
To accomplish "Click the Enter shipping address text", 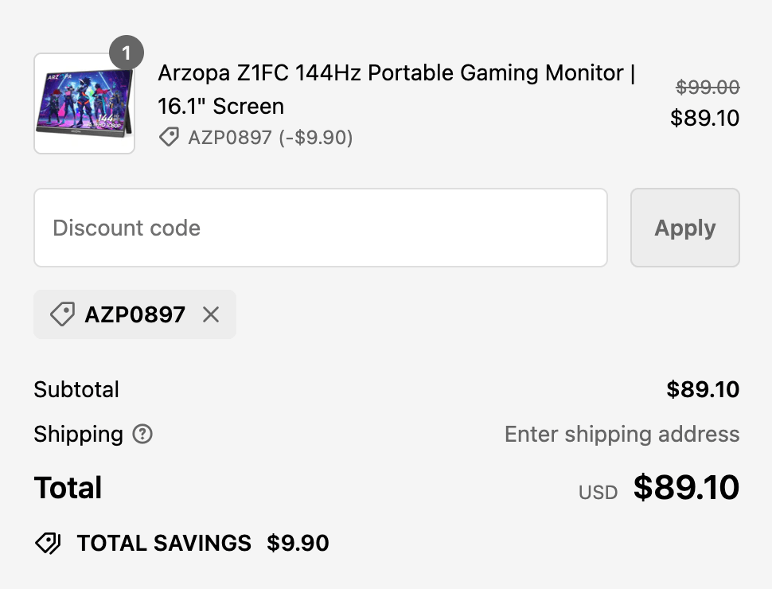I will (x=622, y=435).
